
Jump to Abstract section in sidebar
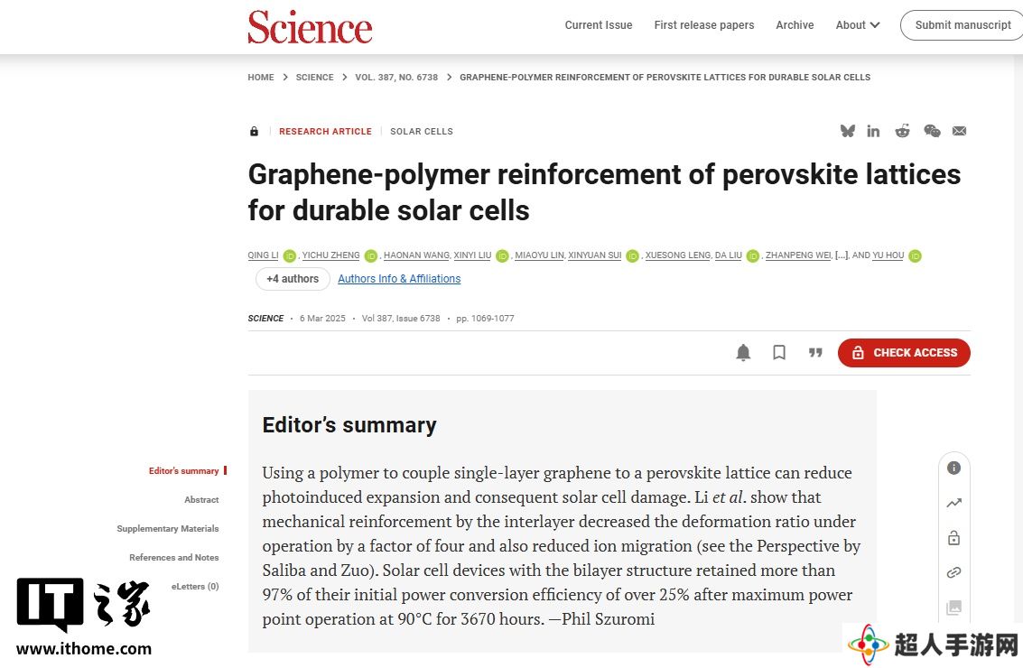[201, 500]
